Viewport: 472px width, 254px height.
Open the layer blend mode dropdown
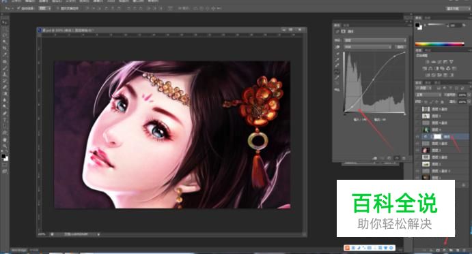tap(428, 95)
